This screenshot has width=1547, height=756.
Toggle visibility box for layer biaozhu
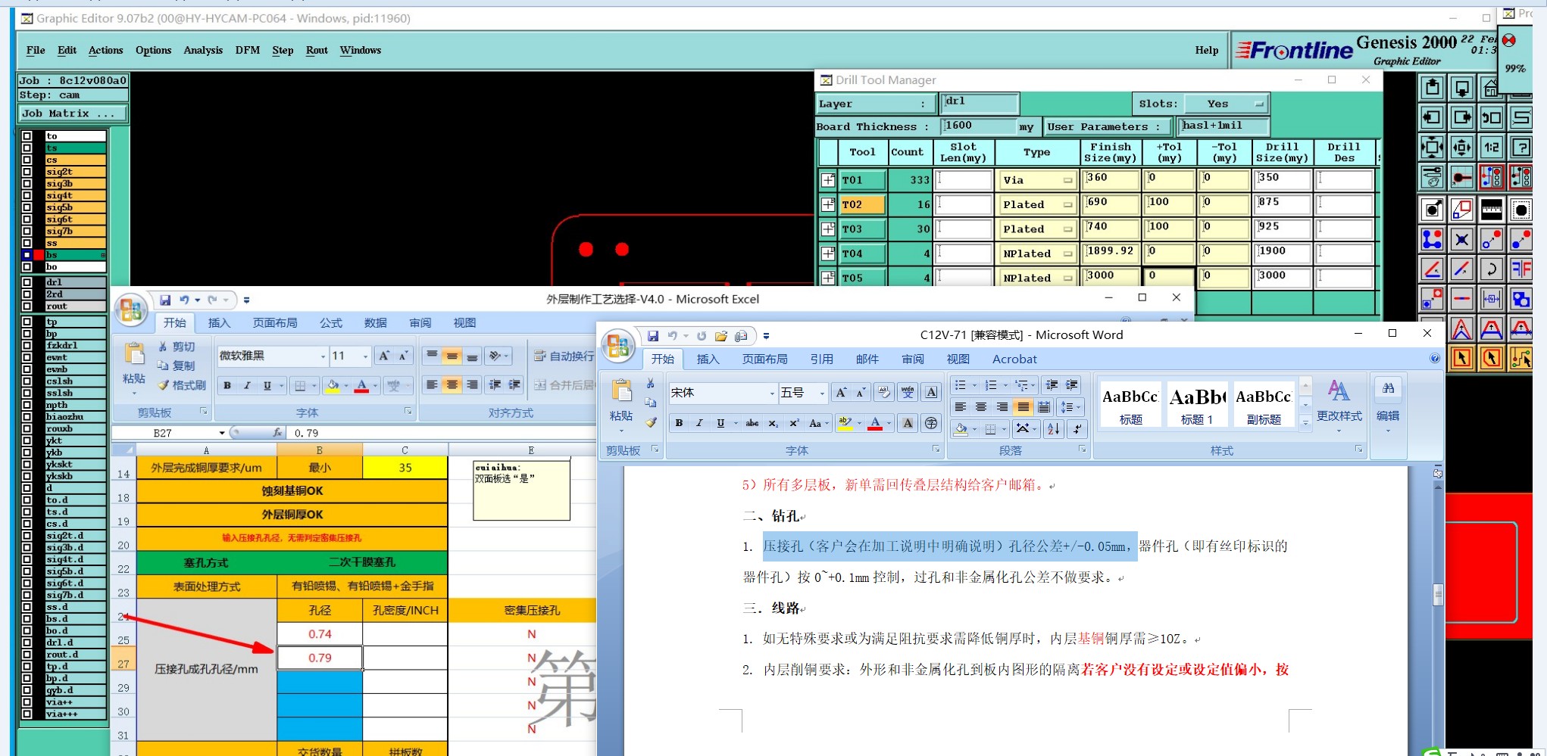27,417
